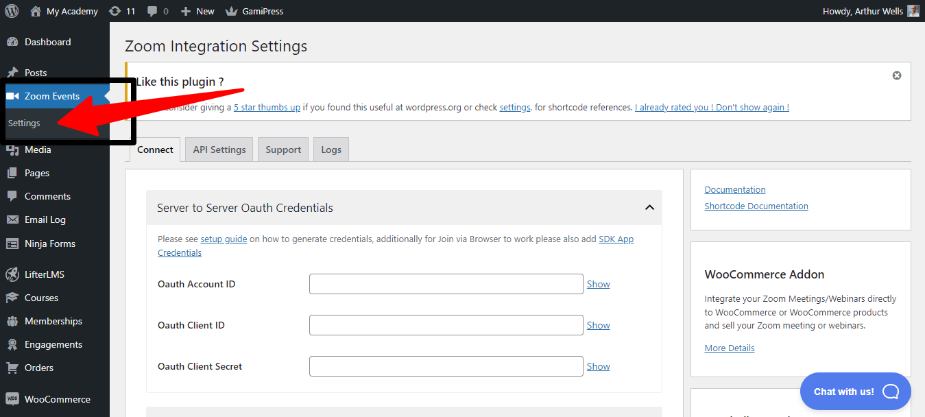Open the Logs tab
925x417 pixels.
[x=331, y=150]
